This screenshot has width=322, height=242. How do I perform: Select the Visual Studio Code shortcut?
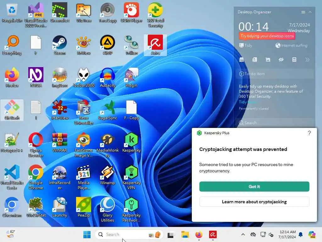12,177
